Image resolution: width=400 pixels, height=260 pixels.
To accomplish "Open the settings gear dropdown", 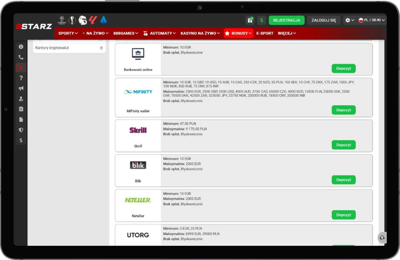I will 350,20.
